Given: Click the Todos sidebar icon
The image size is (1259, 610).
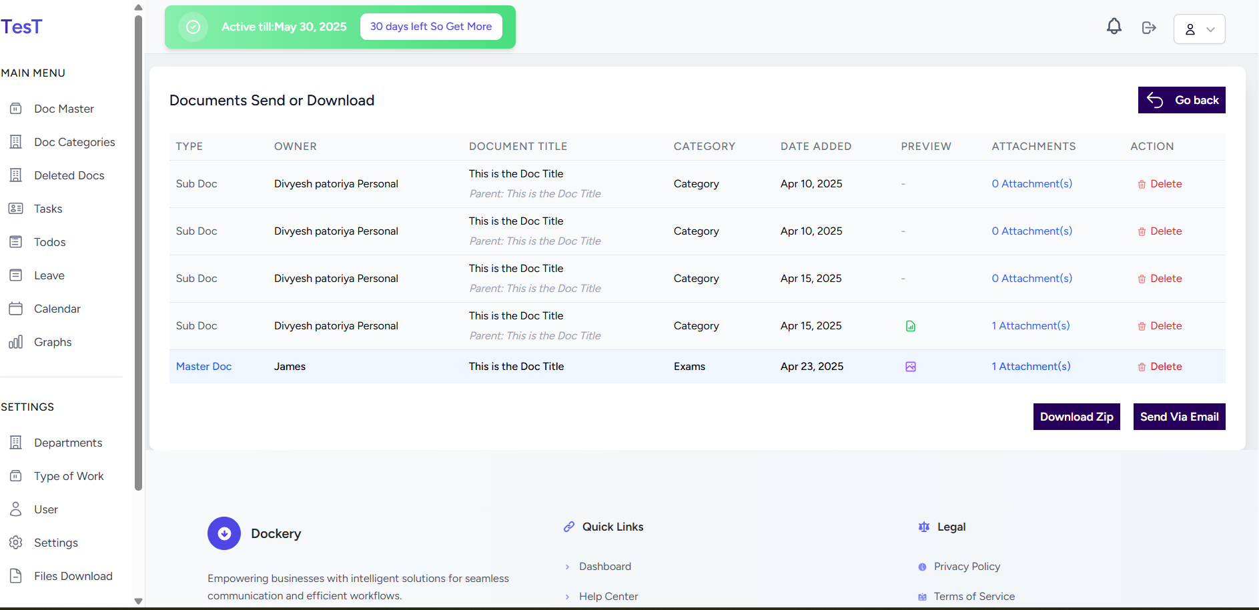Looking at the screenshot, I should point(16,241).
